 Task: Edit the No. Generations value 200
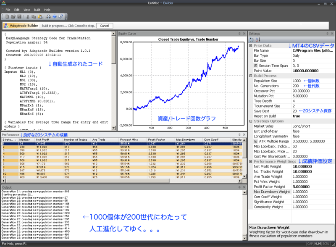296,86
